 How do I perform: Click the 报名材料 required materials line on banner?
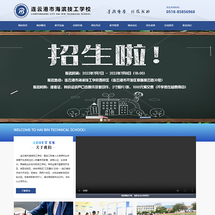point(110,87)
